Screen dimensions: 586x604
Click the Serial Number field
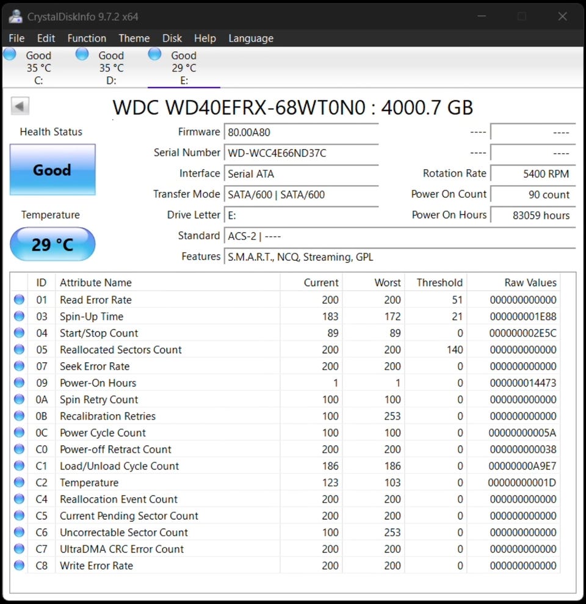[302, 153]
